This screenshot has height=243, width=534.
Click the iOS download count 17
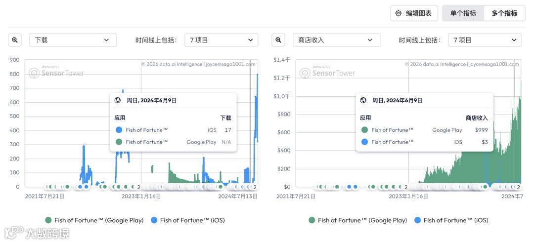[x=228, y=130]
